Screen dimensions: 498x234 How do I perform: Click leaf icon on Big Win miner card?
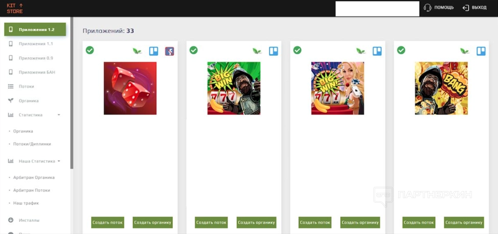pos(257,51)
